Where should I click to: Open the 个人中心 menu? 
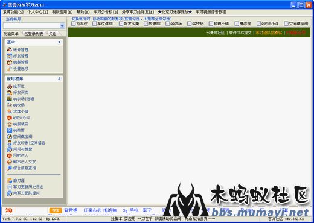click(x=38, y=12)
